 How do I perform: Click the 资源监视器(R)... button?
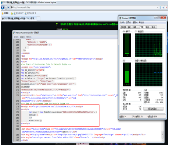(x=153, y=109)
